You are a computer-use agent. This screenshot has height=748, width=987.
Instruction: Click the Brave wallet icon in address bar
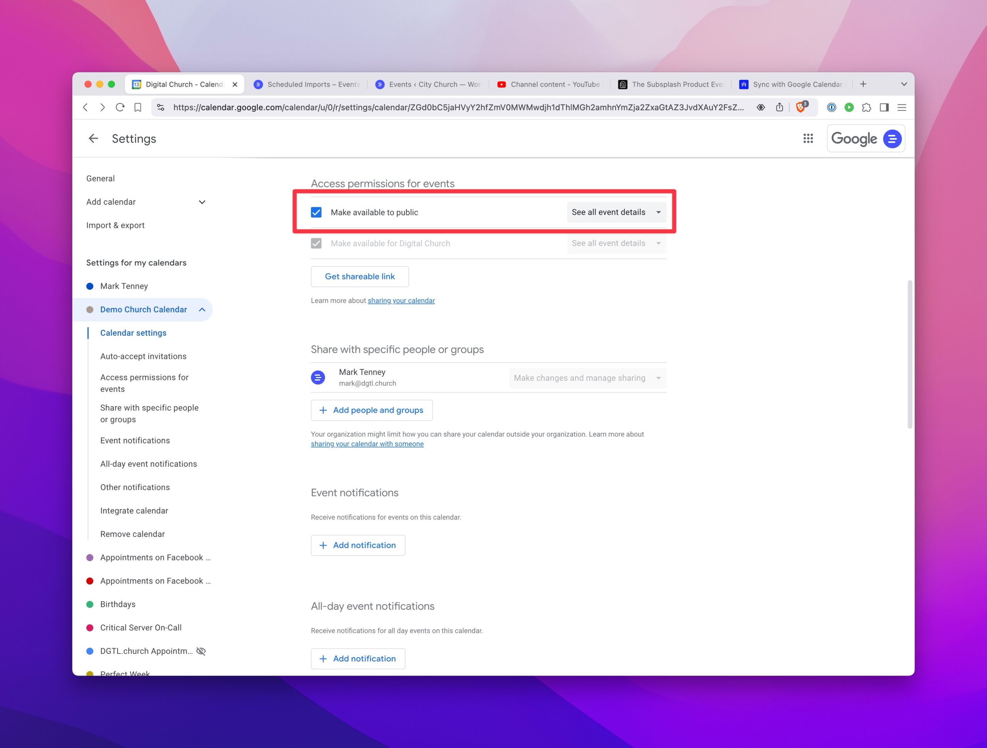(x=761, y=108)
